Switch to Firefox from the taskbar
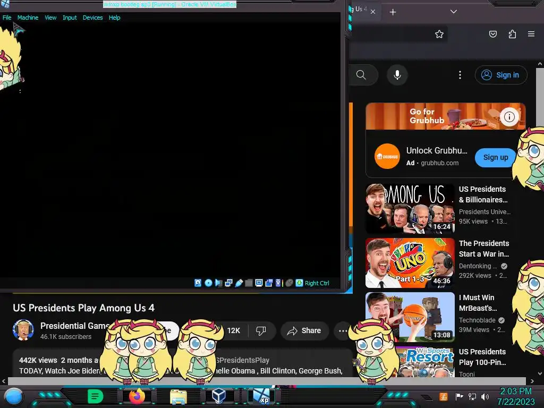This screenshot has height=408, width=544. pos(137,396)
